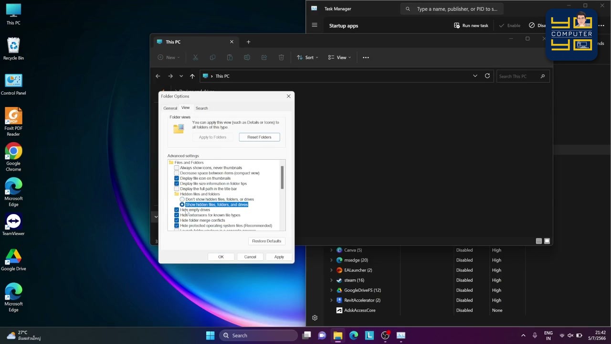Check Decrease space between items option
Image resolution: width=611 pixels, height=344 pixels.
[177, 173]
